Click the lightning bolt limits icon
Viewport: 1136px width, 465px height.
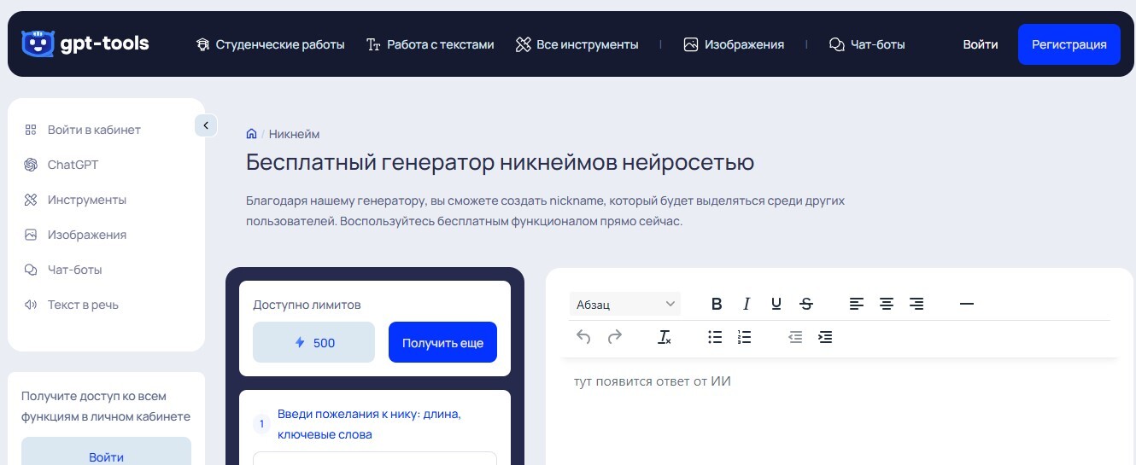300,342
